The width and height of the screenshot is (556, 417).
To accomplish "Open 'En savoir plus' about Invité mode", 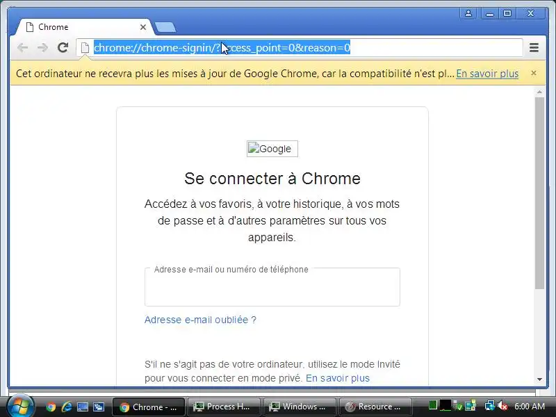I will [338, 378].
